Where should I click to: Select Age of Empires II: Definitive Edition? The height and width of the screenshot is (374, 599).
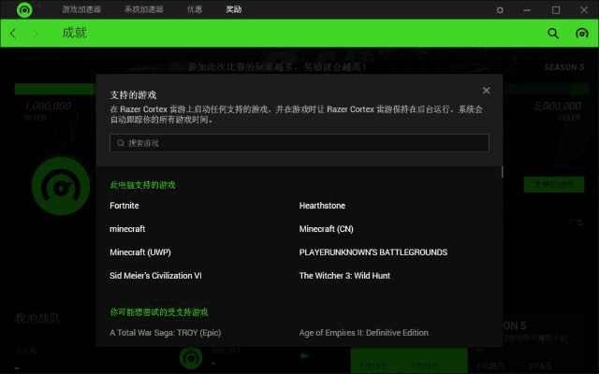[364, 333]
